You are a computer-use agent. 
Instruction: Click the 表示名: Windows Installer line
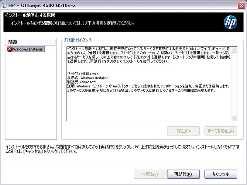[x=87, y=78]
